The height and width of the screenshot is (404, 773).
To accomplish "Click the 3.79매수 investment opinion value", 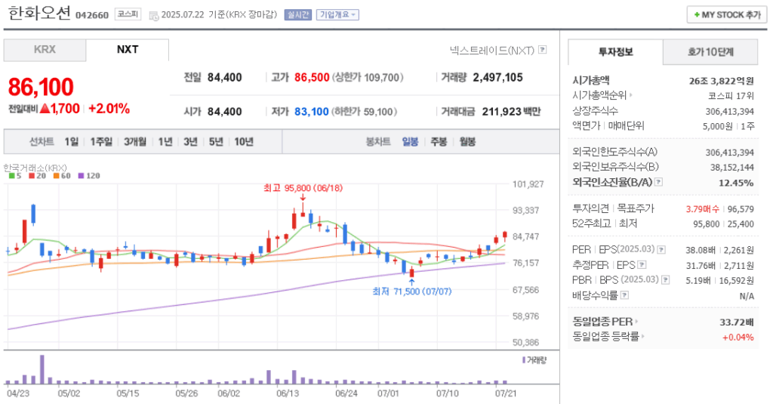I will pos(703,209).
